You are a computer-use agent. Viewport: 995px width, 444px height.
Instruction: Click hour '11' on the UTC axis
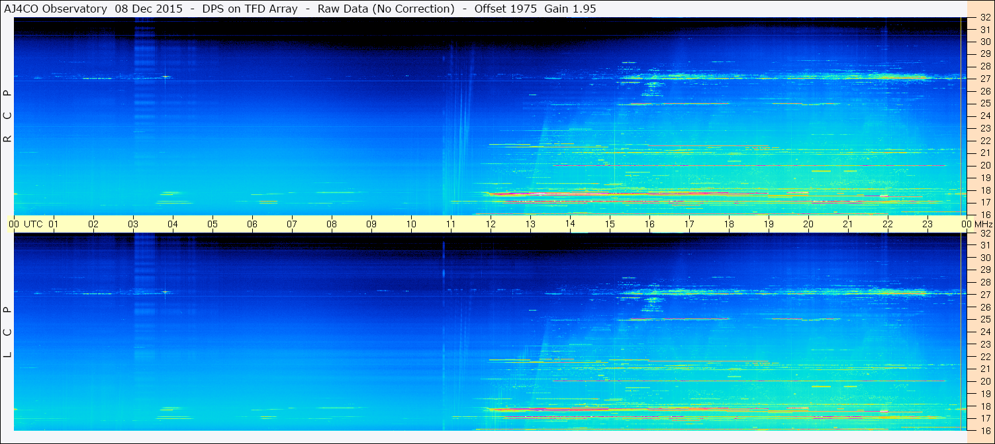451,225
